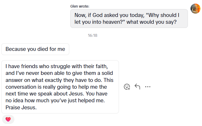Select Glen's quoted heaven question bubble
The image size is (202, 126).
point(129,19)
